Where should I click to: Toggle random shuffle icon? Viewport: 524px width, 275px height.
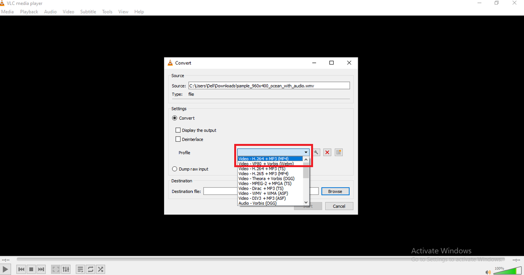100,269
